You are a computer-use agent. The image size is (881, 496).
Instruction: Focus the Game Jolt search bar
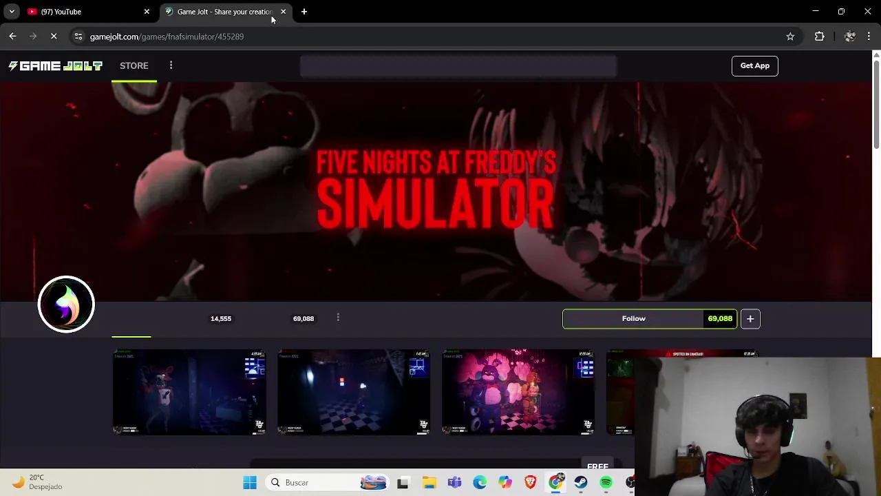(458, 66)
